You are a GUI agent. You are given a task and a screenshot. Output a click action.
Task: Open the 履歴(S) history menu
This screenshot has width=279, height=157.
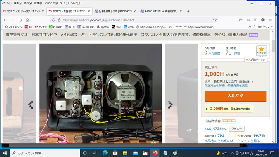38,3
